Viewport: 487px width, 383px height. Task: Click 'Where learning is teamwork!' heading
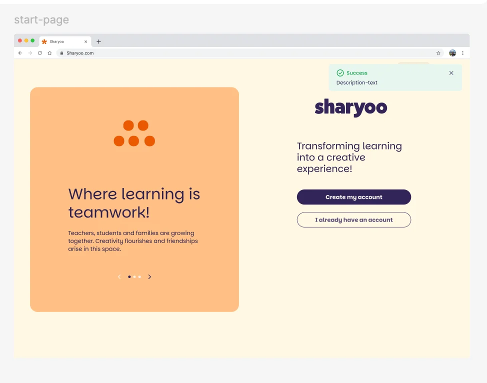click(x=134, y=203)
